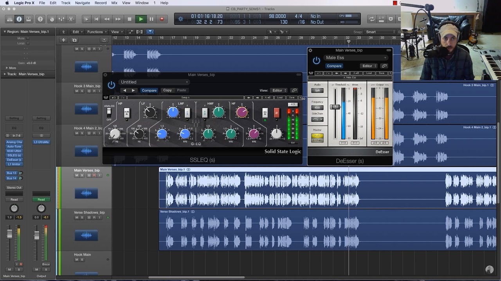Click the SSLEQ Load button
This screenshot has width=501, height=281.
pos(279,98)
